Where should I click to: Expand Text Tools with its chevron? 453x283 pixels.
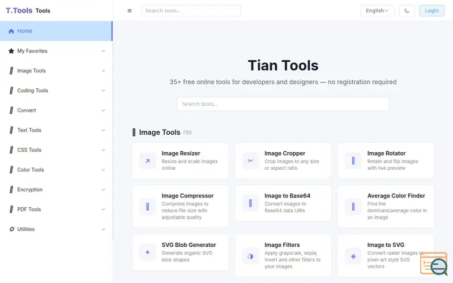[103, 130]
